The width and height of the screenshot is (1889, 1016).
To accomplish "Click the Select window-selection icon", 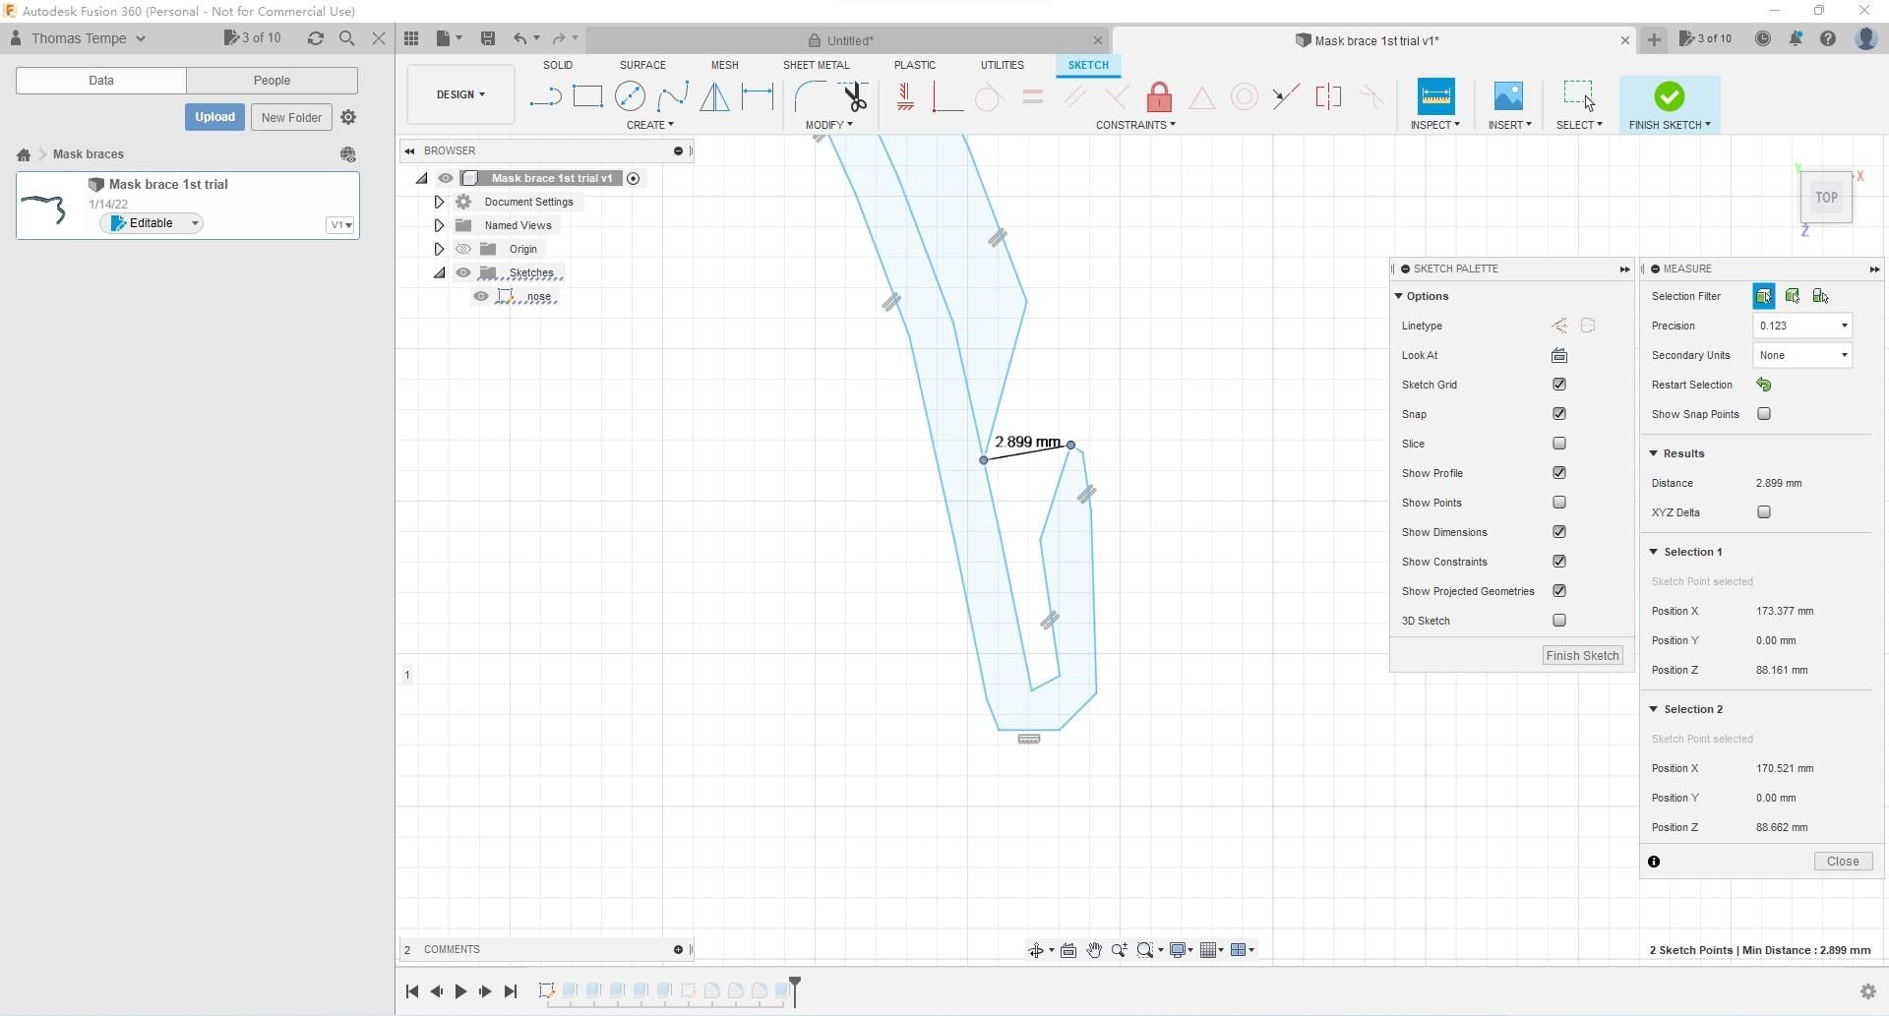I will coord(1578,95).
